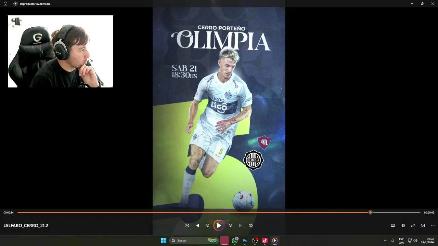The width and height of the screenshot is (438, 246).
Task: Toggle repeat mode
Action: tap(250, 225)
